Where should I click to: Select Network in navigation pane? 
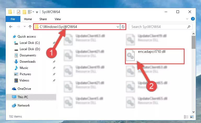[x=24, y=106]
